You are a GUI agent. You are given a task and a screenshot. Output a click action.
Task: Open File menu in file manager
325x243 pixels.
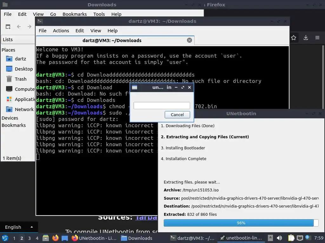coord(8,14)
